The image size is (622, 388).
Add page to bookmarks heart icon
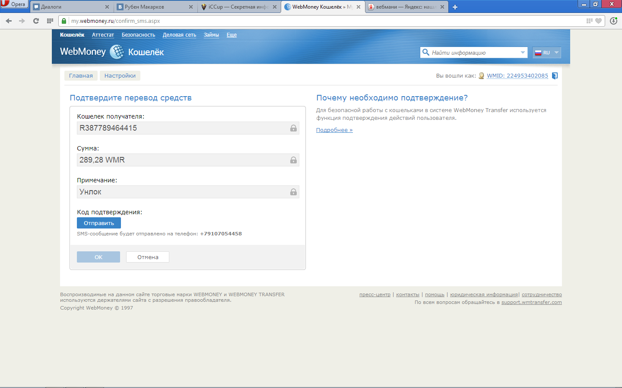[x=598, y=21]
